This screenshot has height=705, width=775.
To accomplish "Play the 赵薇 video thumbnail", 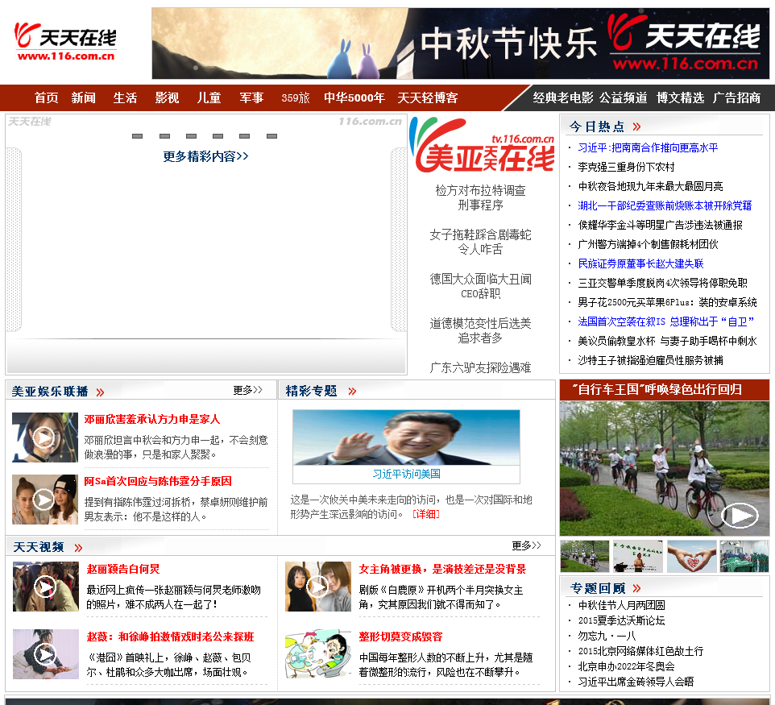I will [x=45, y=654].
